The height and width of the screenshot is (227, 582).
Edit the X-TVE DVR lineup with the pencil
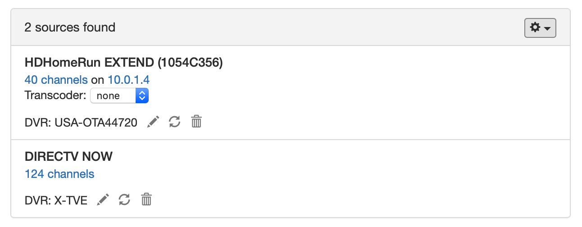pyautogui.click(x=103, y=200)
